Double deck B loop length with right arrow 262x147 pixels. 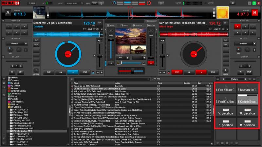(x=249, y=66)
